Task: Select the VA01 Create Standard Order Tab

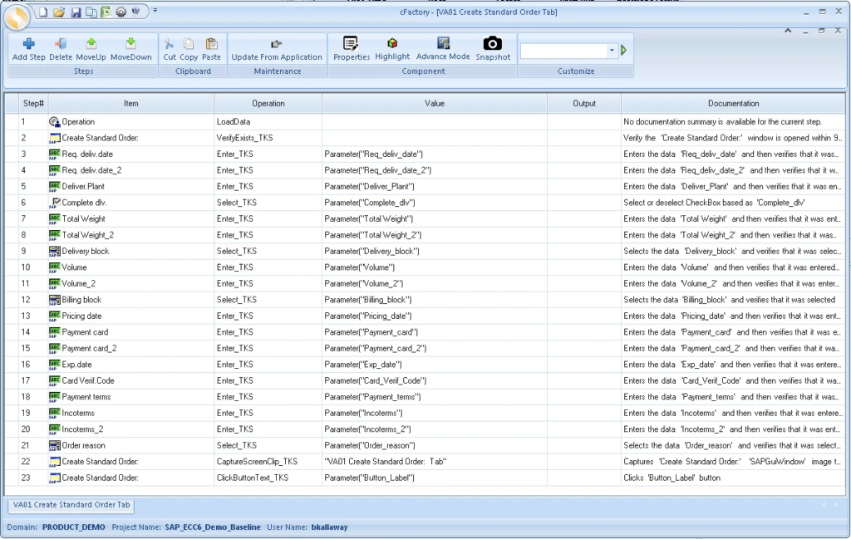Action: click(71, 504)
